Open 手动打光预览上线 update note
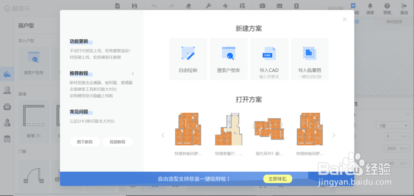Viewport: 414px width, 196px height. coord(100,50)
